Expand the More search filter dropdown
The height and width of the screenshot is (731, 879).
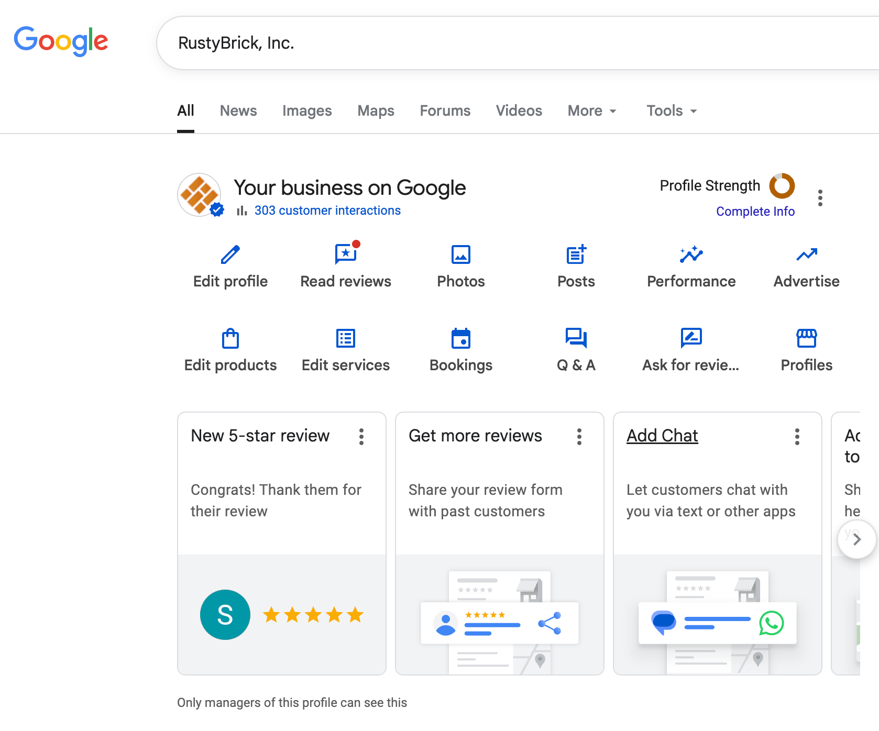592,111
